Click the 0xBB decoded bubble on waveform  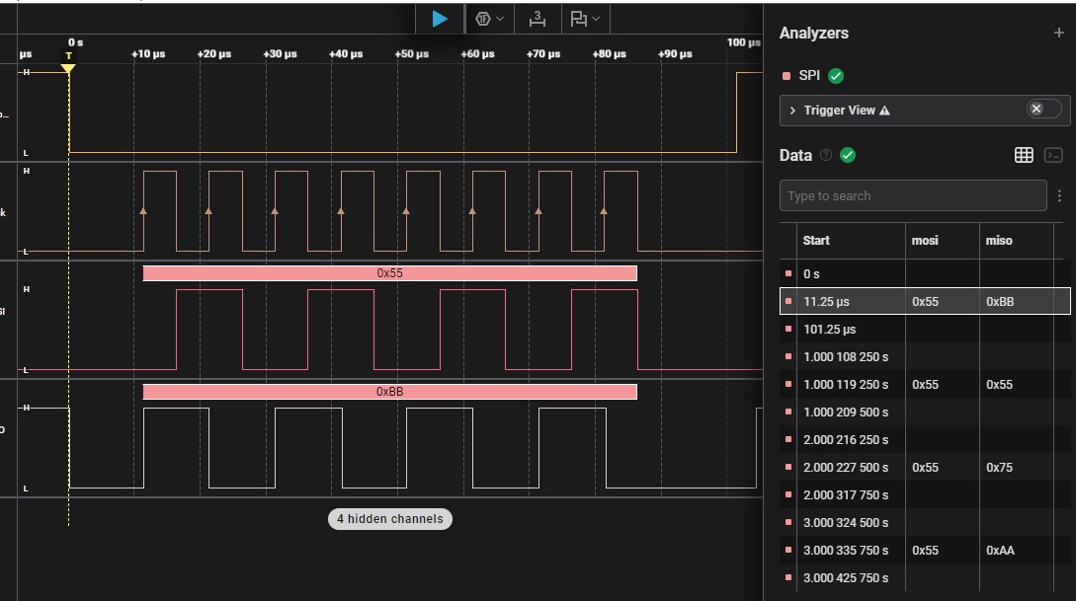[x=389, y=392]
